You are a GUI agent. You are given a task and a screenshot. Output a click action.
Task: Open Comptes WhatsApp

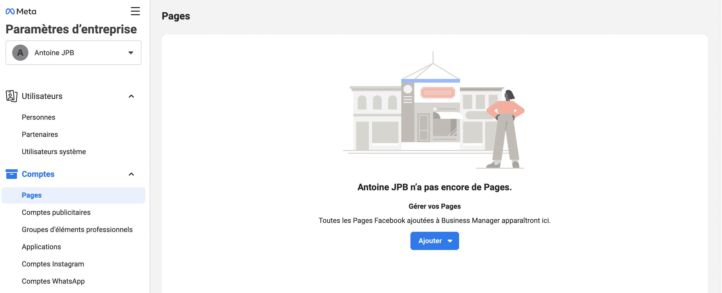click(53, 281)
